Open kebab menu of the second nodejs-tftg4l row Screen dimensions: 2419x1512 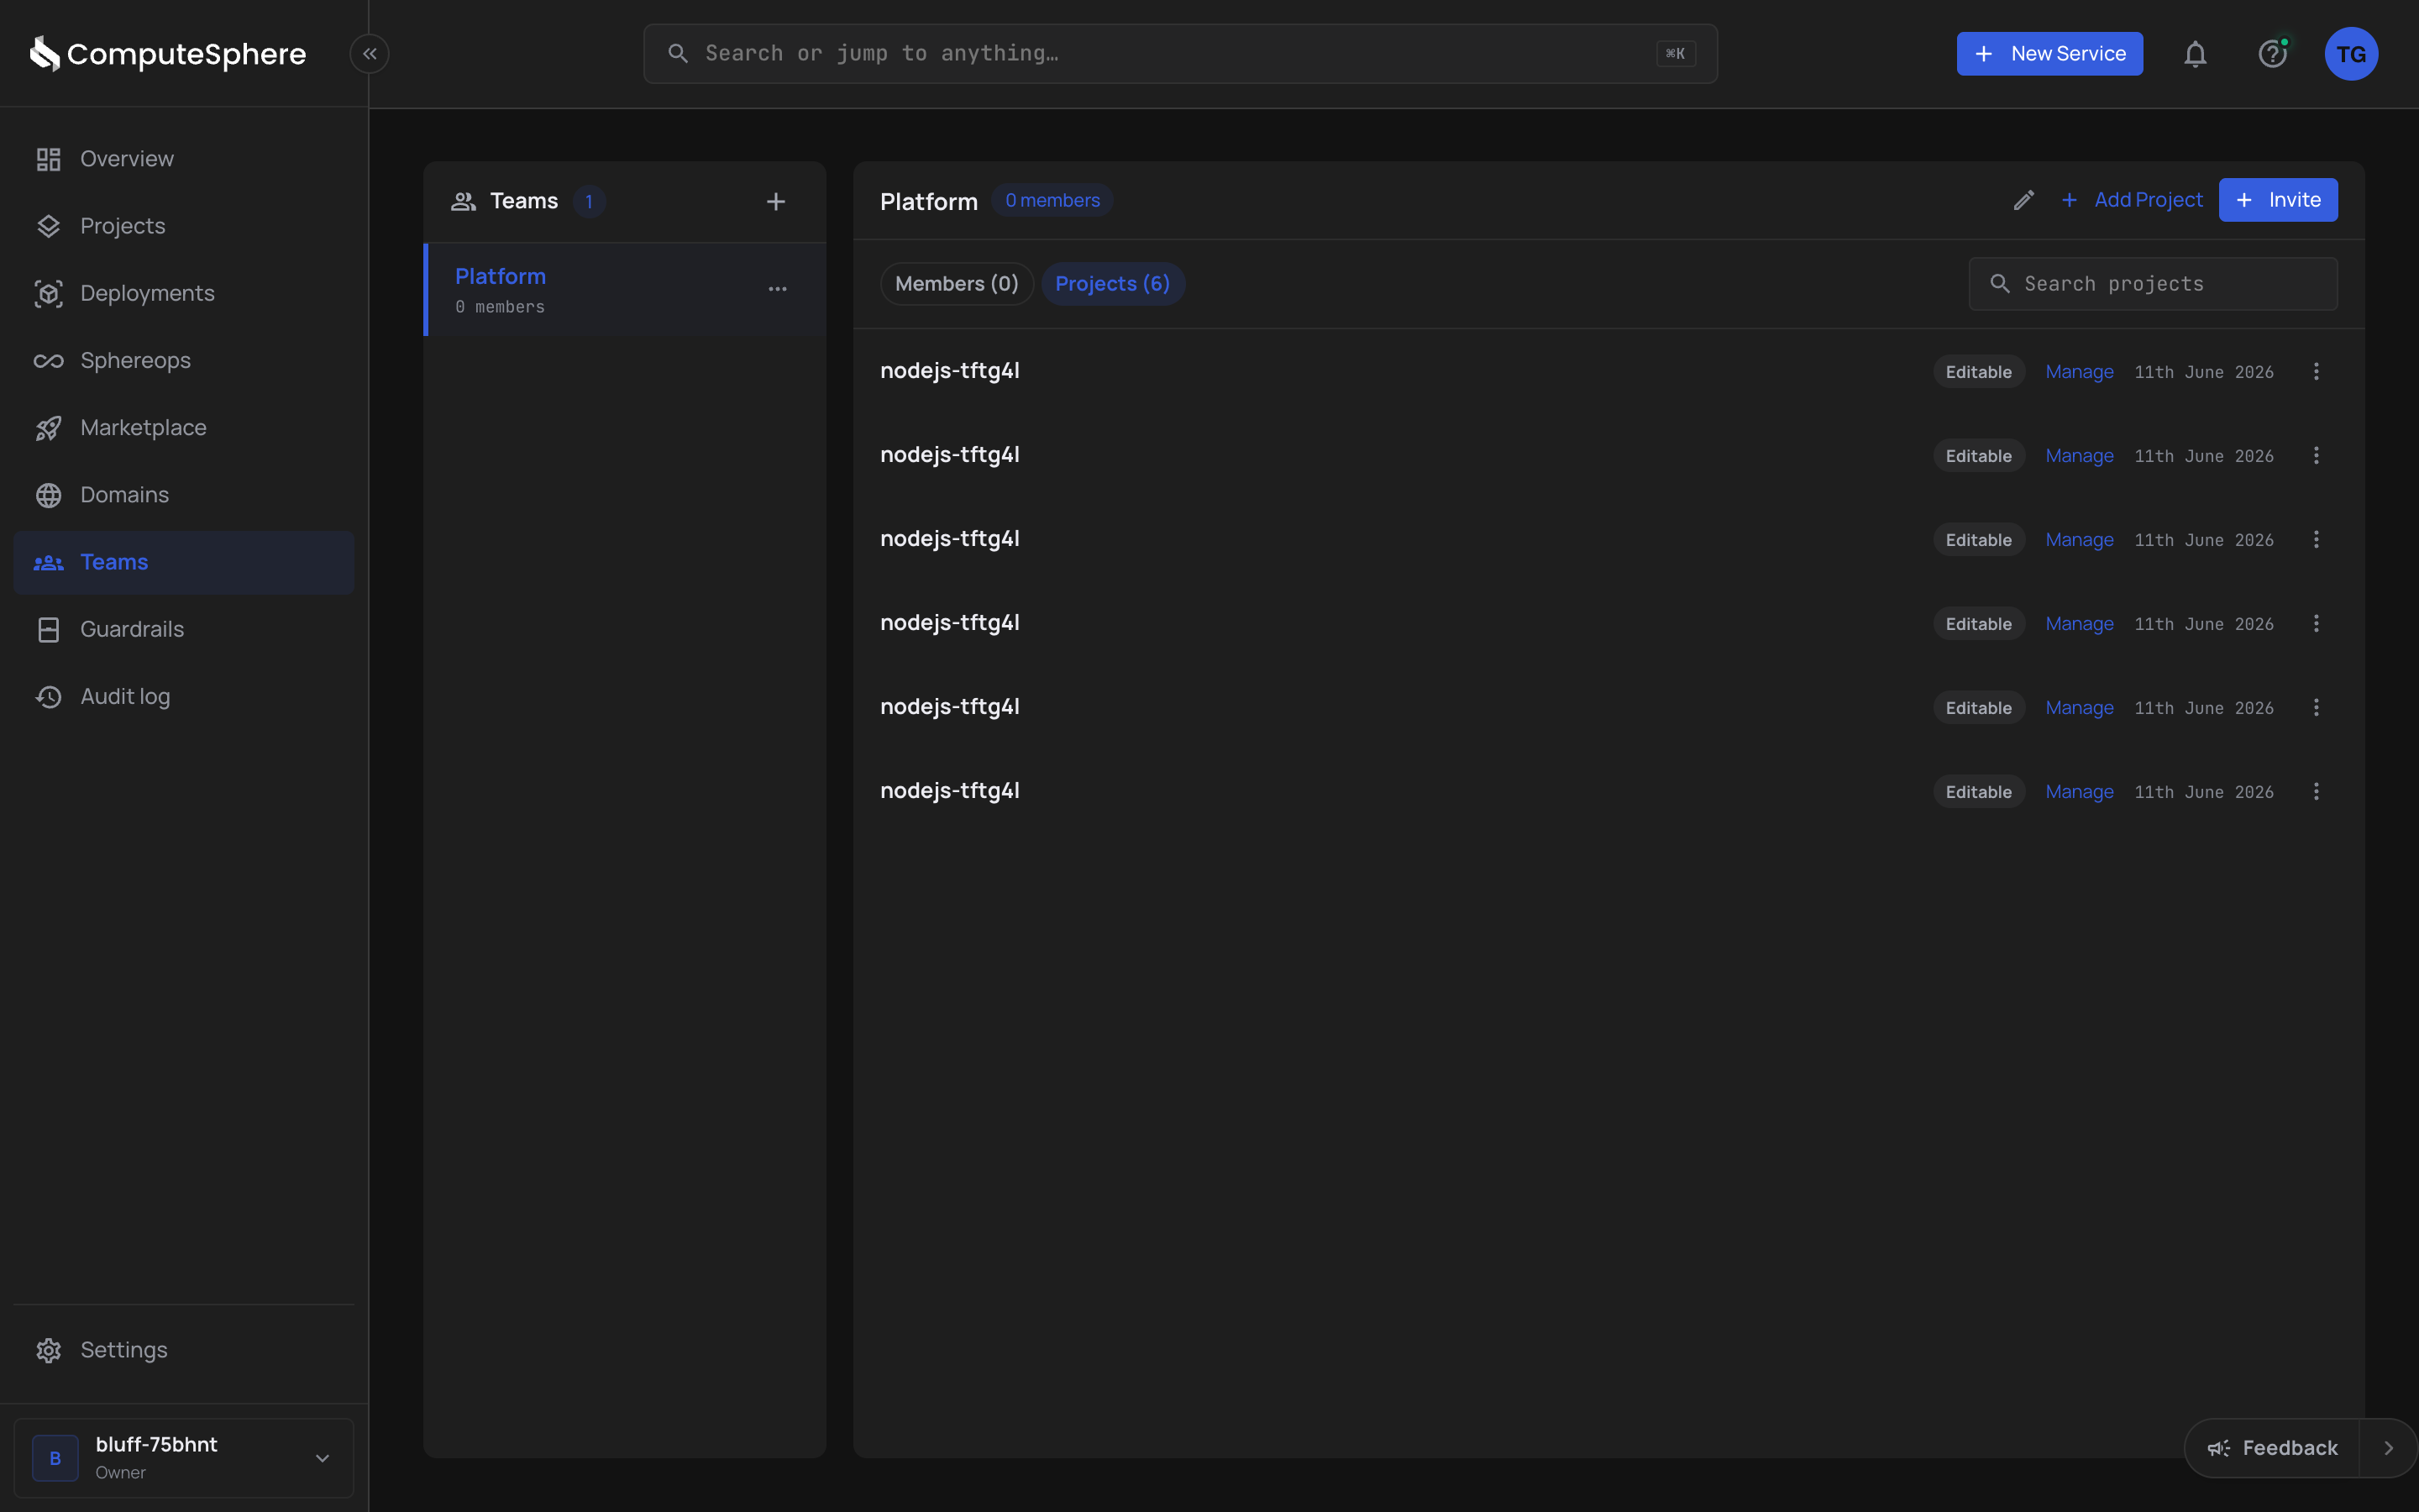[x=2316, y=456]
